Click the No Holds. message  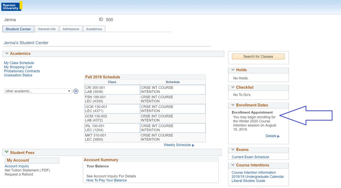[x=241, y=78]
